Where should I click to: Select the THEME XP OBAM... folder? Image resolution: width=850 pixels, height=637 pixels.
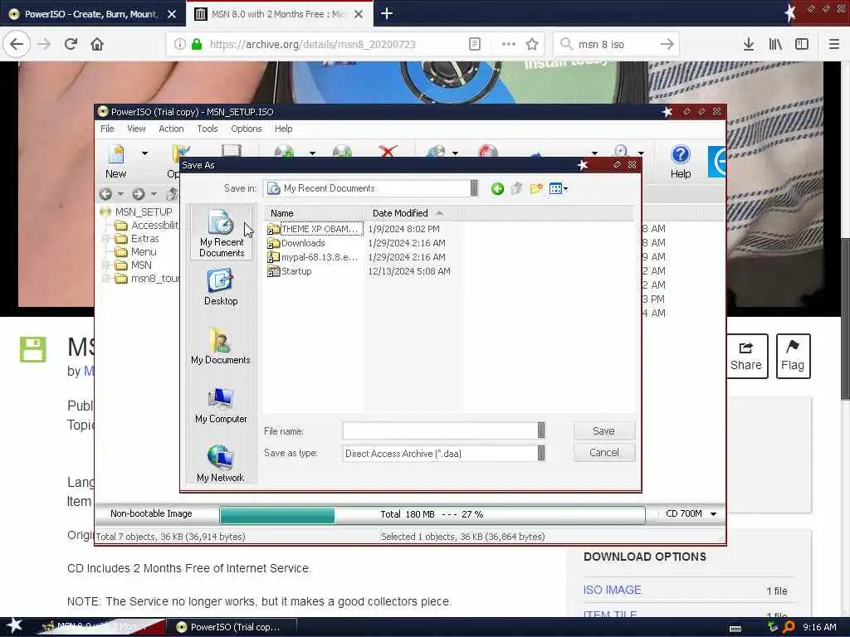315,229
